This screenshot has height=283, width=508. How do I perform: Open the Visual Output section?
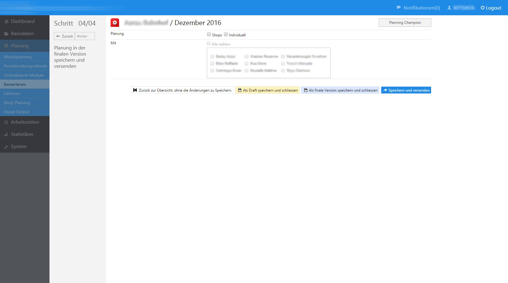[x=16, y=111]
